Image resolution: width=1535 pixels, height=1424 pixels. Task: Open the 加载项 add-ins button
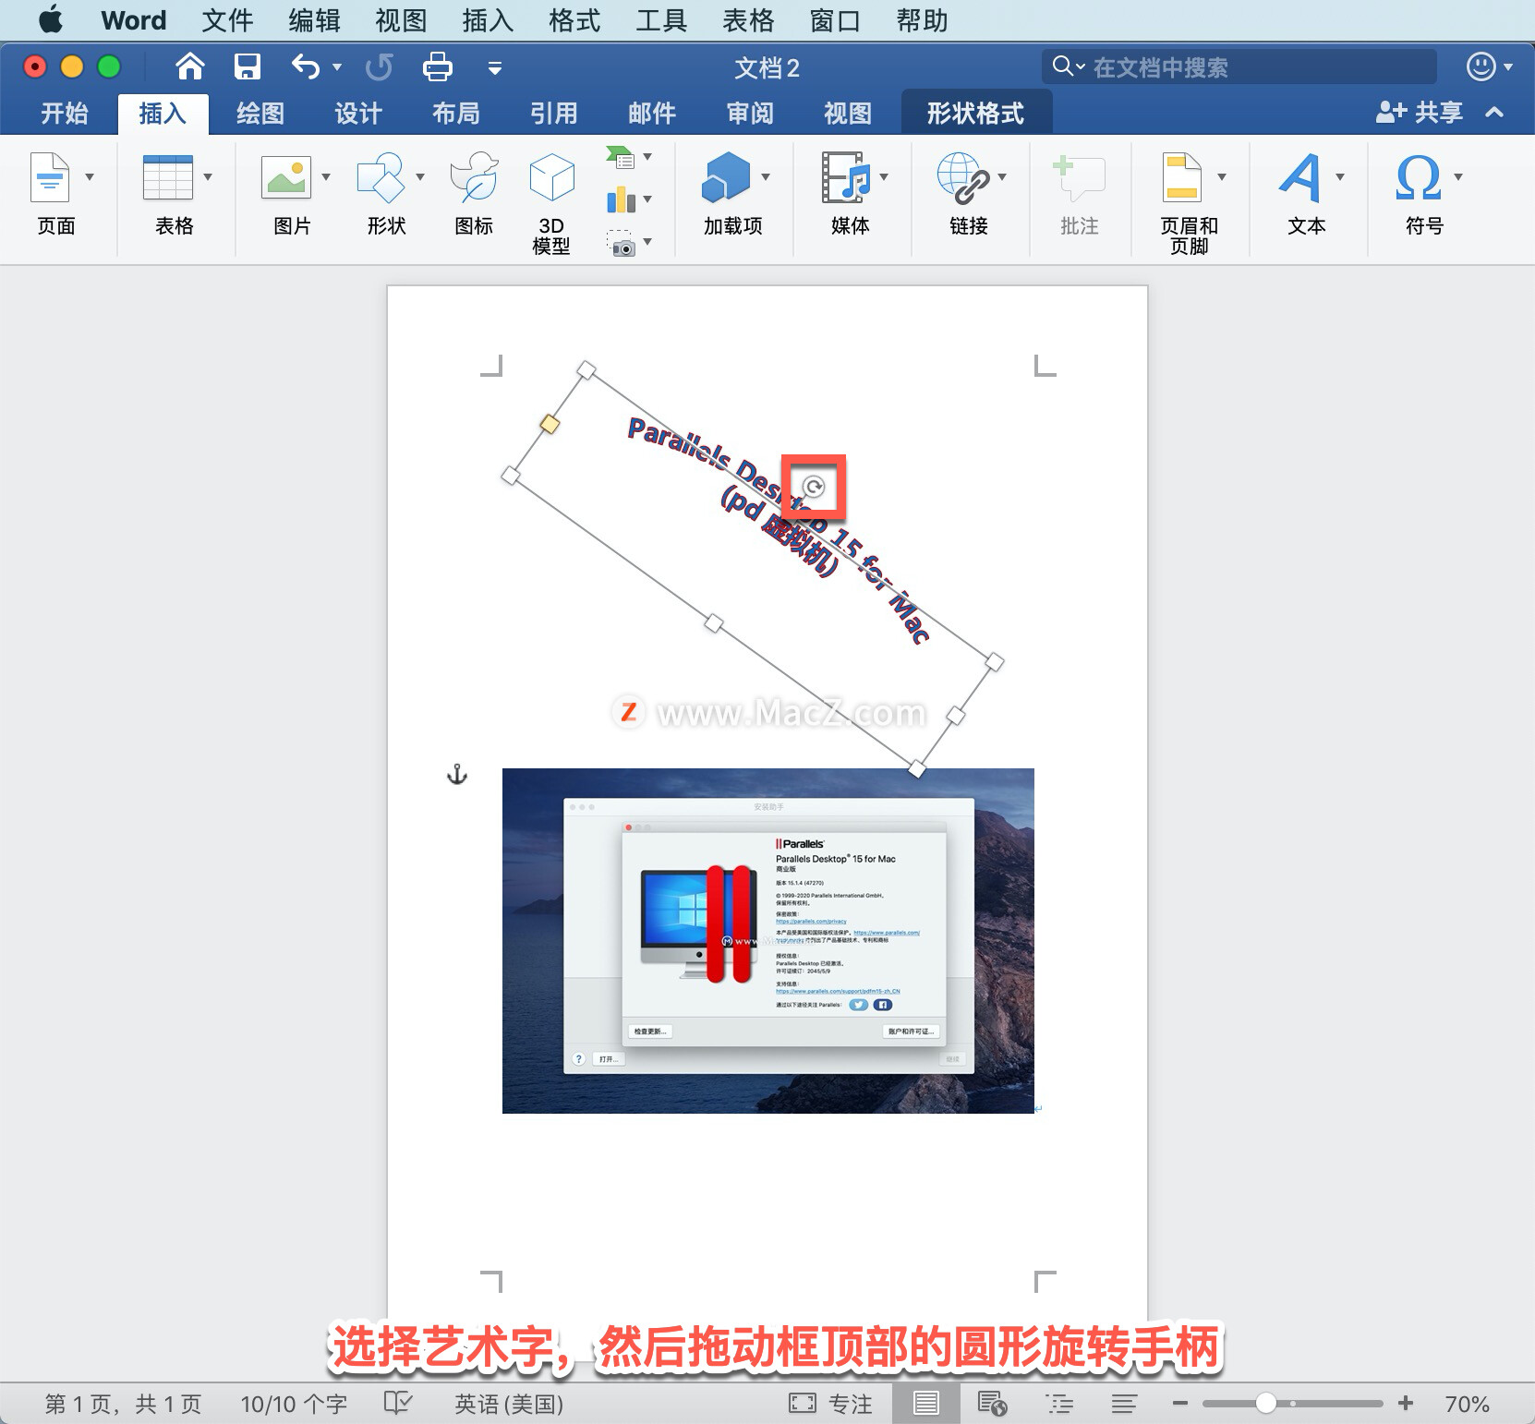click(726, 177)
